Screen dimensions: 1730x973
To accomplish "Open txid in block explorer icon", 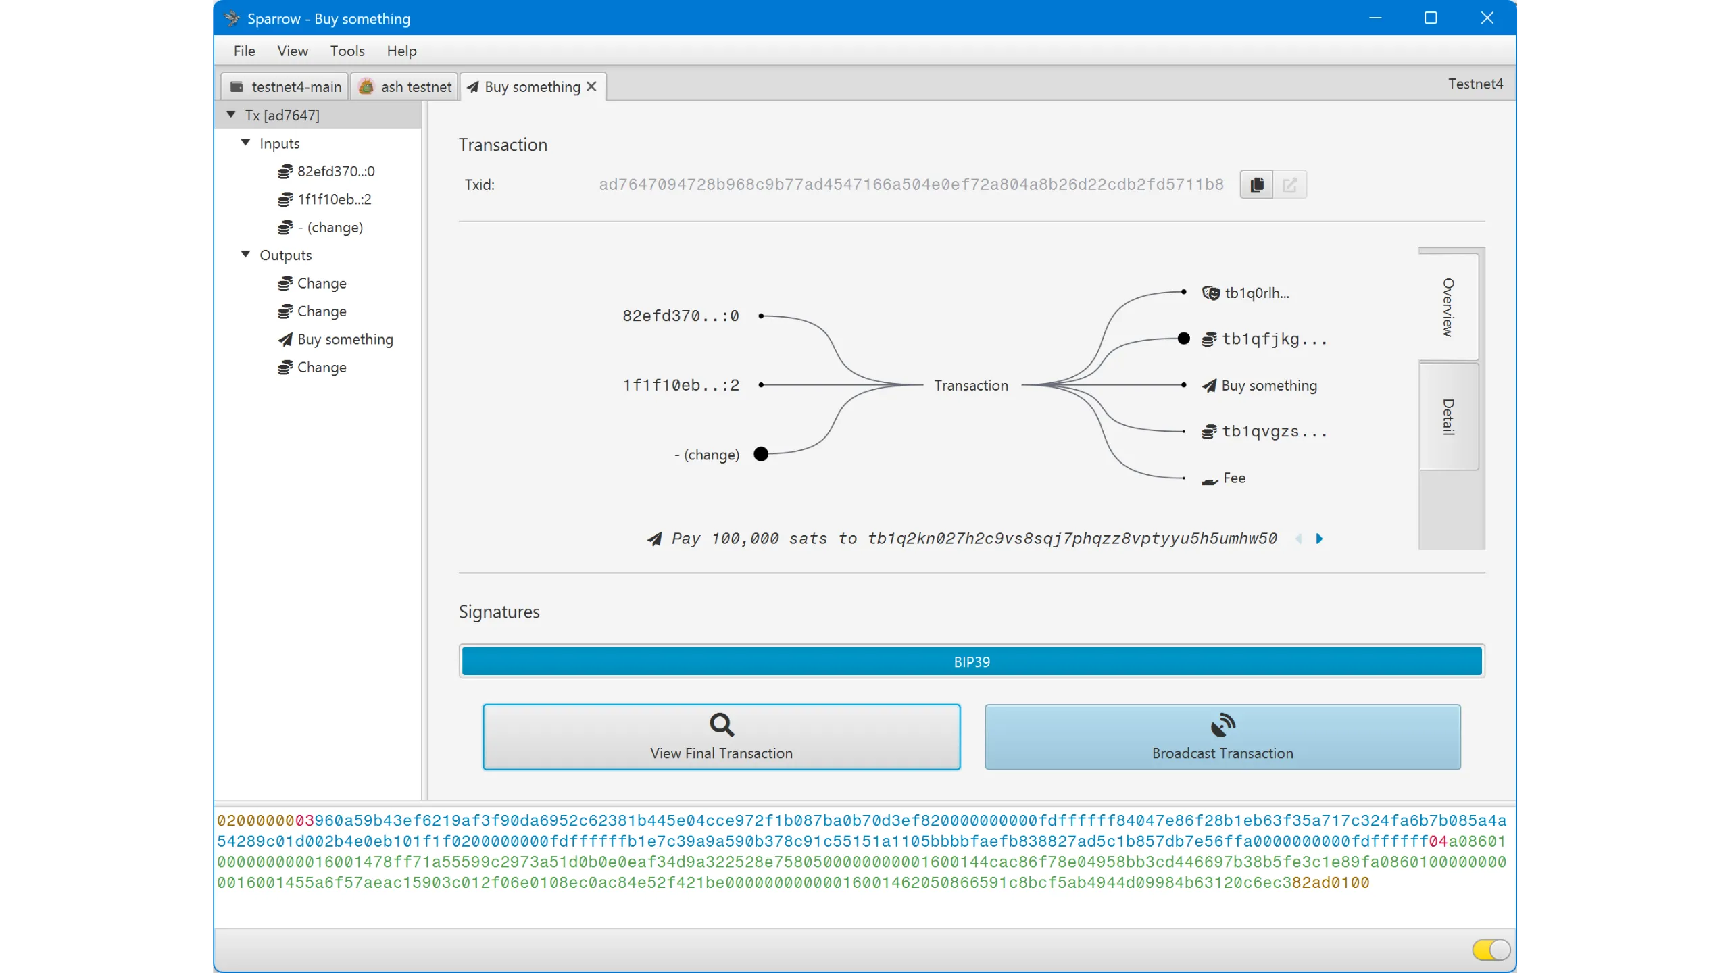I will tap(1289, 184).
